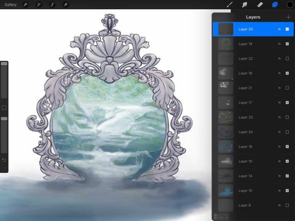
Task: Hide Layer 17
Action: (287, 102)
